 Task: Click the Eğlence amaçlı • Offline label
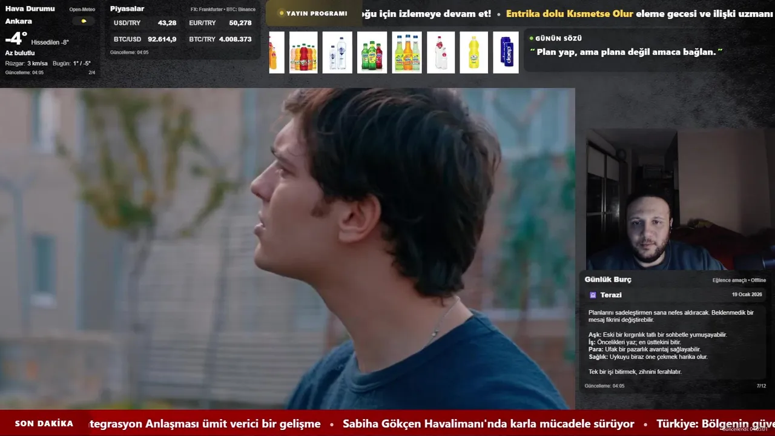click(739, 280)
